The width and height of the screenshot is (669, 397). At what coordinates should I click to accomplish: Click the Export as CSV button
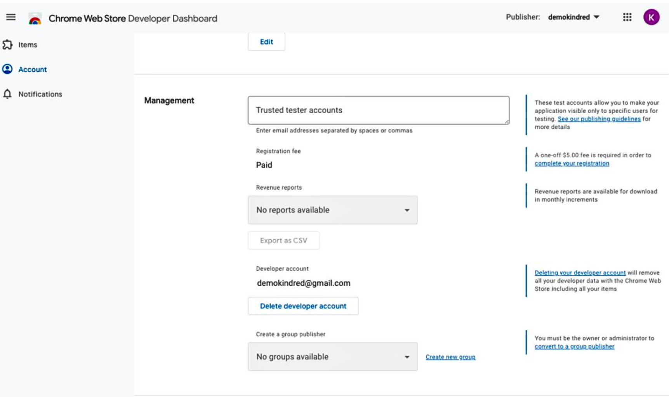pos(283,240)
